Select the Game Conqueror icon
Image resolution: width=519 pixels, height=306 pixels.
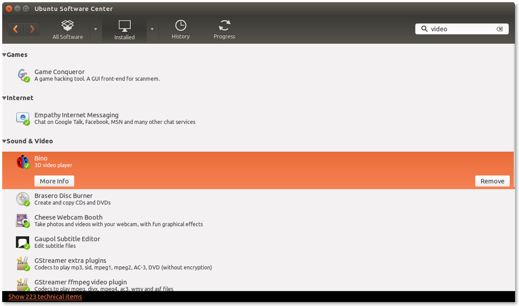pyautogui.click(x=23, y=75)
